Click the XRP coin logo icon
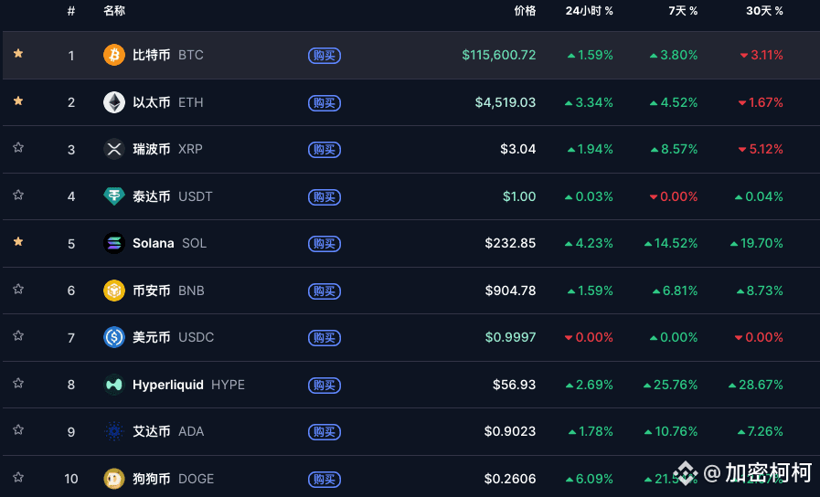The image size is (820, 497). (x=113, y=149)
